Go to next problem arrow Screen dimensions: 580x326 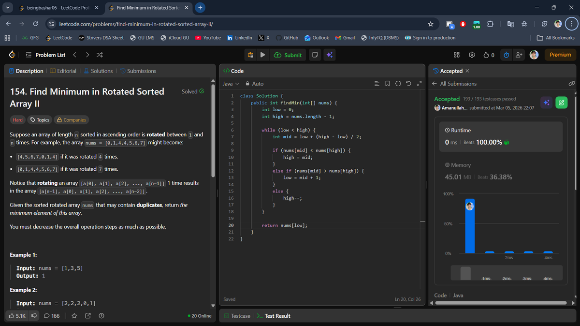coord(88,55)
